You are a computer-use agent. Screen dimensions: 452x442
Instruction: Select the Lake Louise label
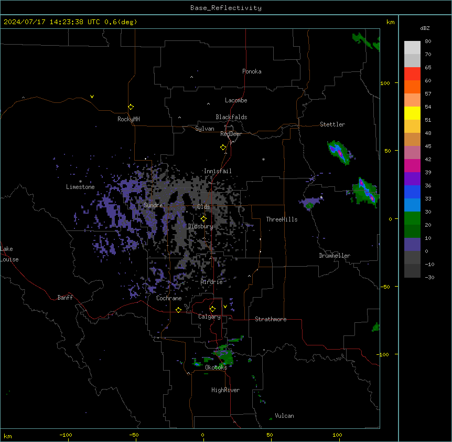pos(9,254)
